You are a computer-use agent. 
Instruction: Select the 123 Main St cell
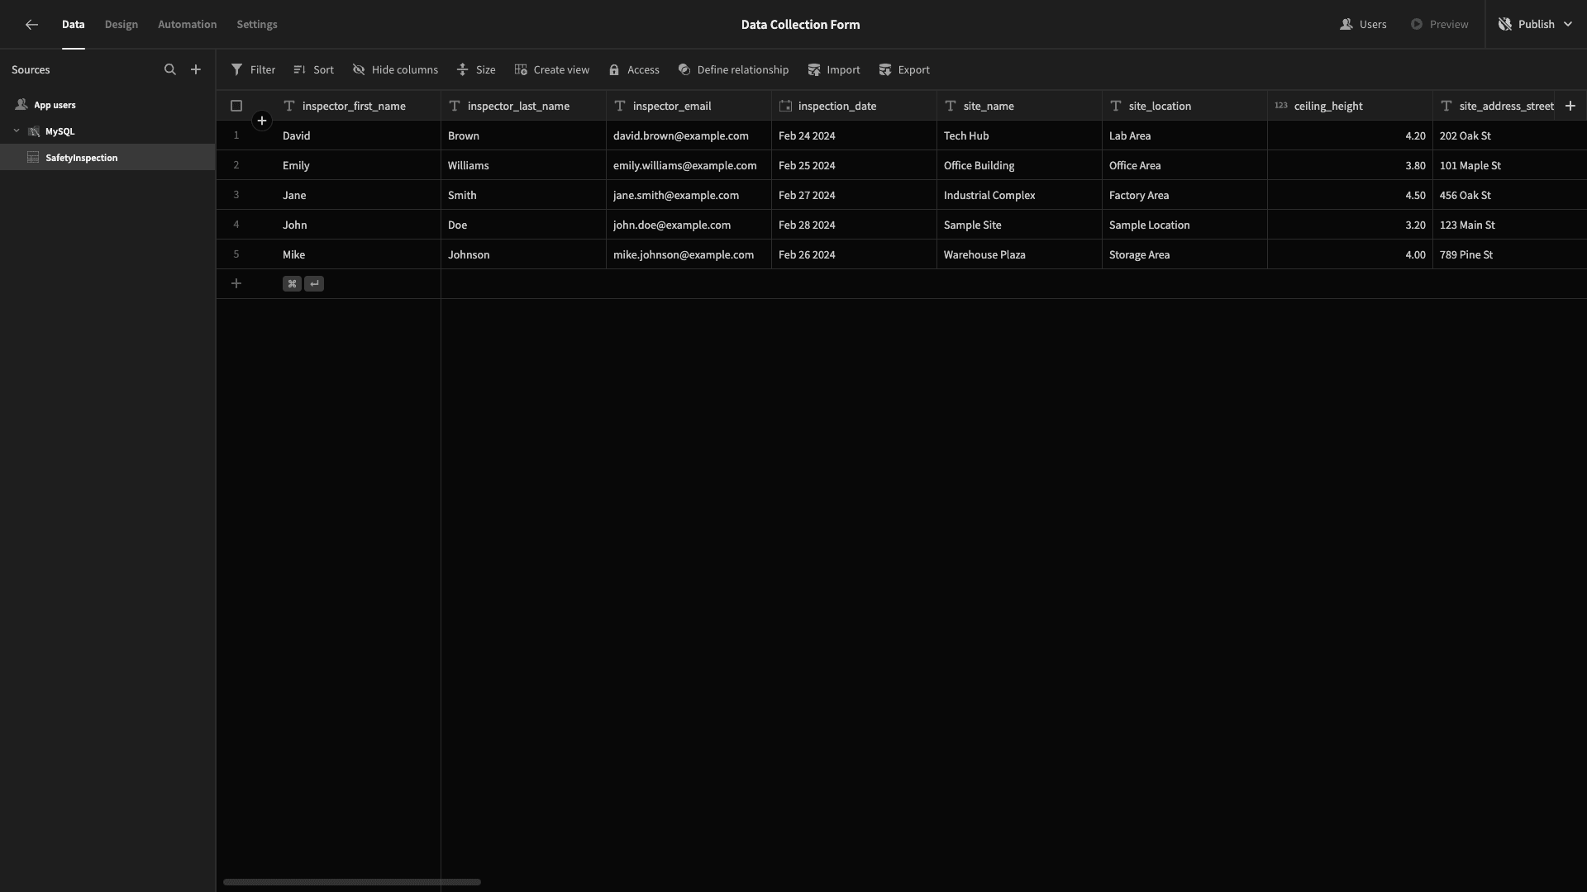pos(1509,225)
